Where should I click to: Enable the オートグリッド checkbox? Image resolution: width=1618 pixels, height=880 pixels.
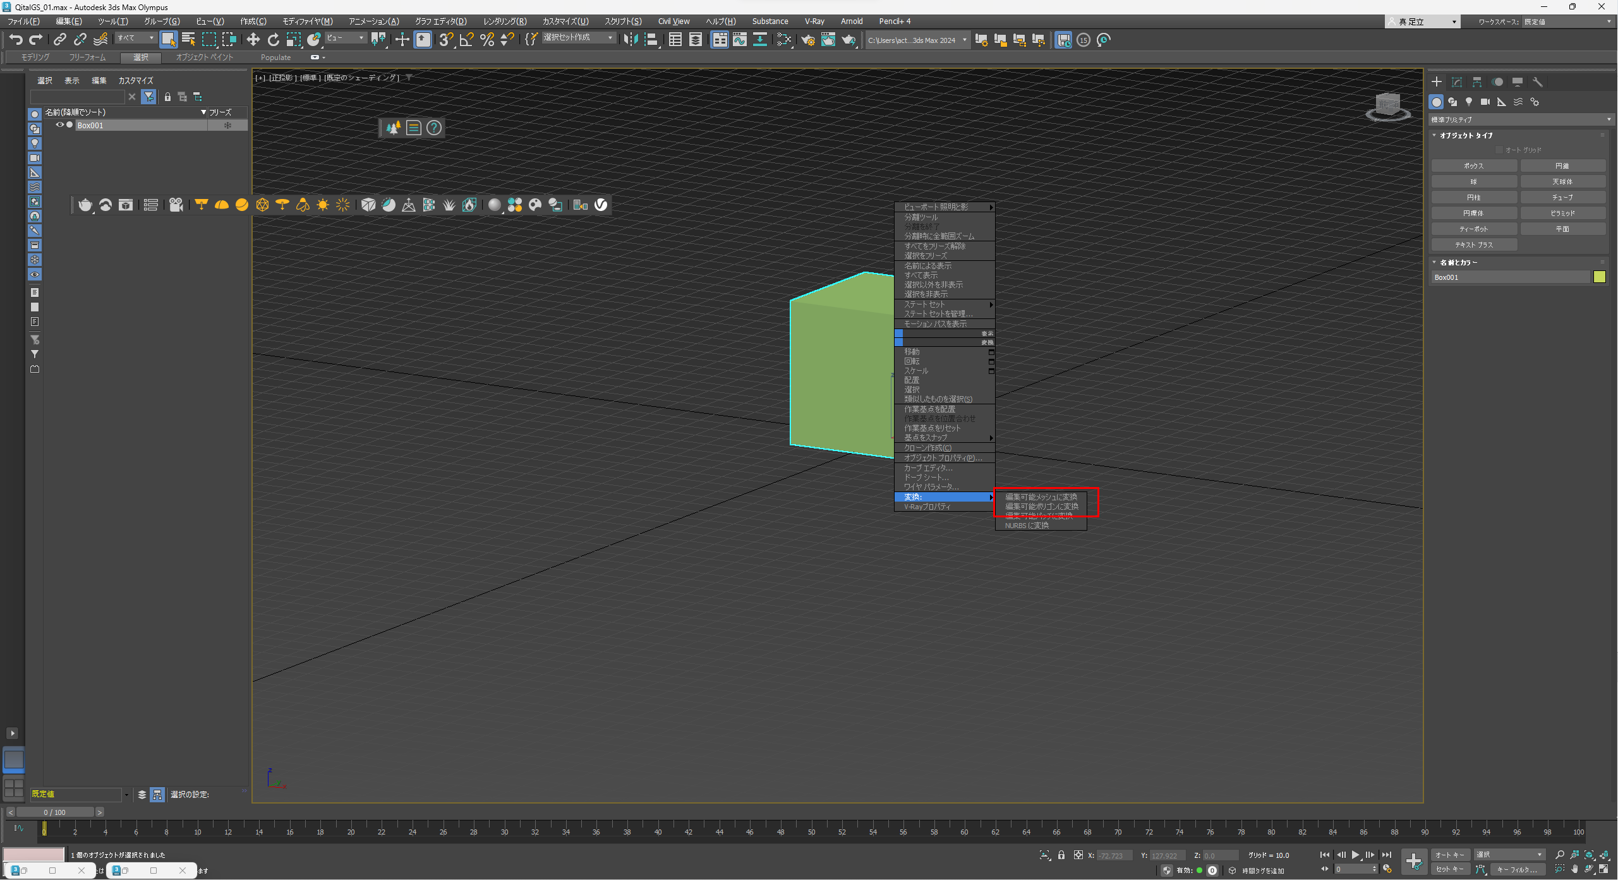point(1499,150)
